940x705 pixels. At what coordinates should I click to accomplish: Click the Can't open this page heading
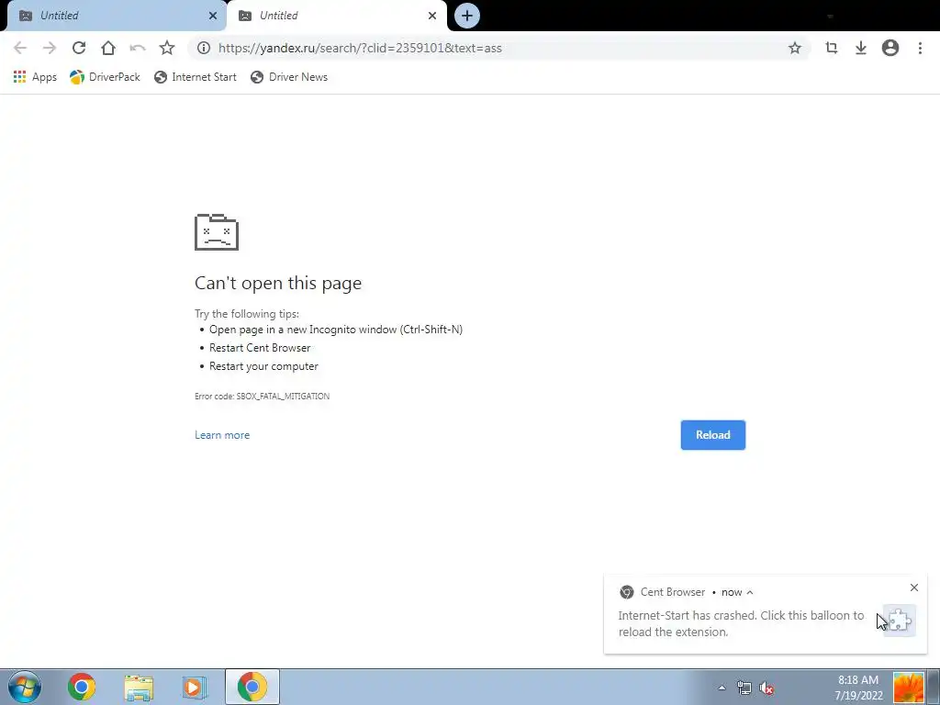[x=278, y=283]
